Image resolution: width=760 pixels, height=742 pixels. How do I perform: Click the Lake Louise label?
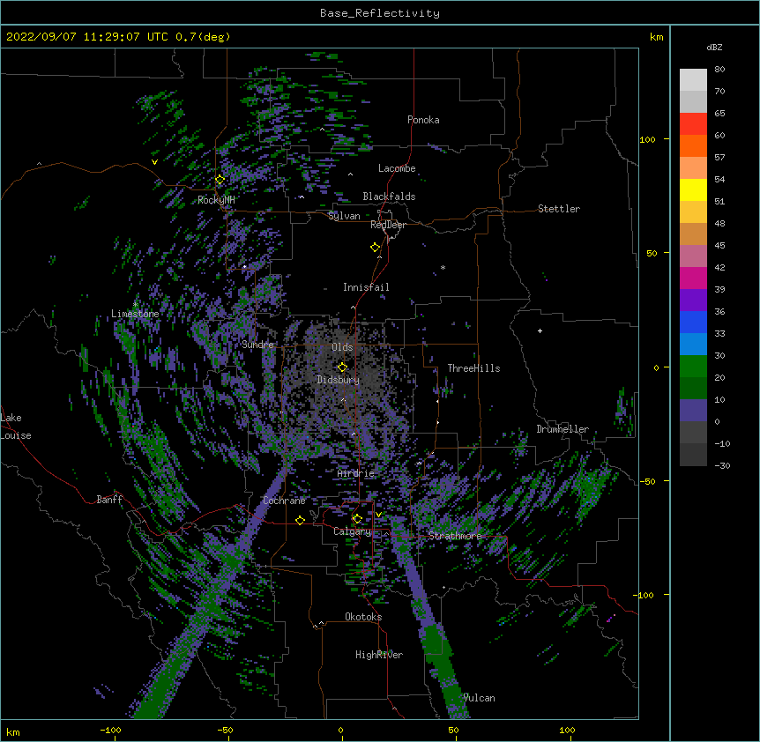(x=16, y=427)
